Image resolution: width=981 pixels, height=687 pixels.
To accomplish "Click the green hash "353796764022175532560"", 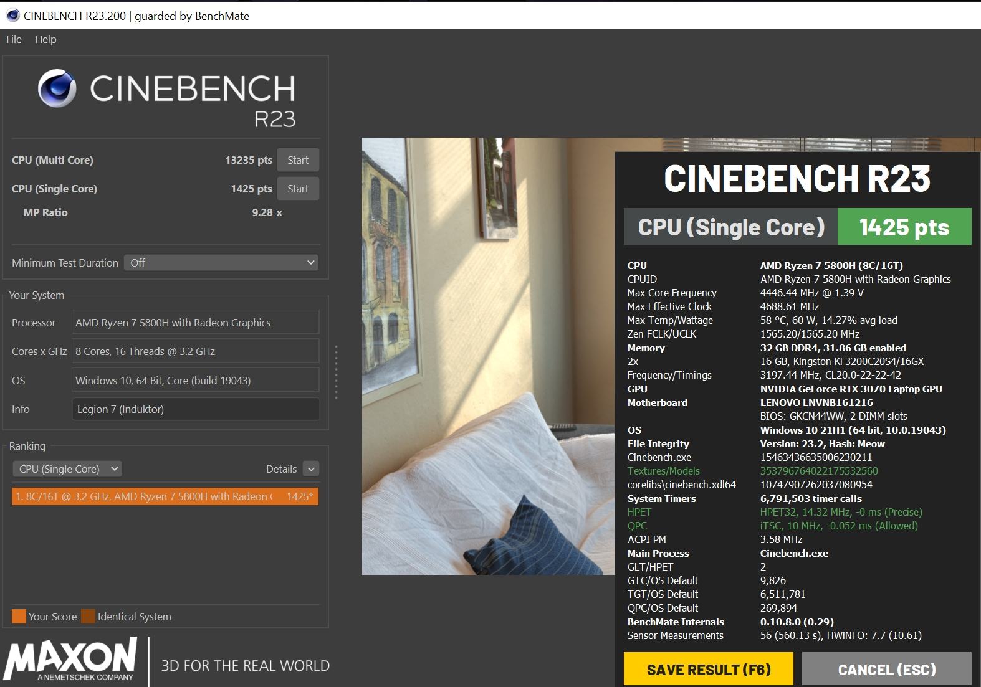I will click(819, 471).
